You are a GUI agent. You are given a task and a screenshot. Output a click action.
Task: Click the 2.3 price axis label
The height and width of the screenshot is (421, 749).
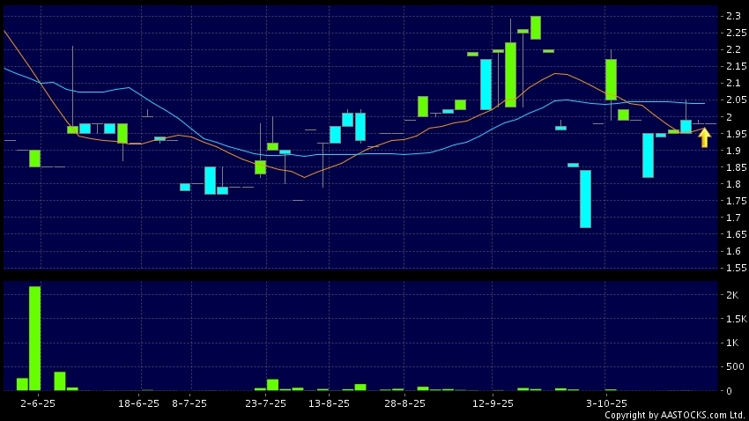point(732,16)
